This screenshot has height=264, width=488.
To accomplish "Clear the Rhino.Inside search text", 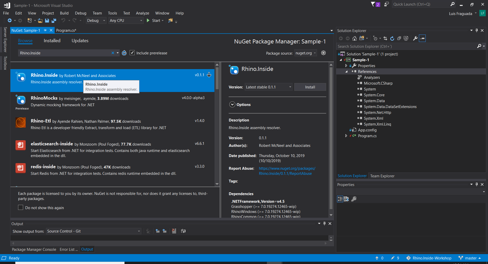I will pyautogui.click(x=113, y=53).
